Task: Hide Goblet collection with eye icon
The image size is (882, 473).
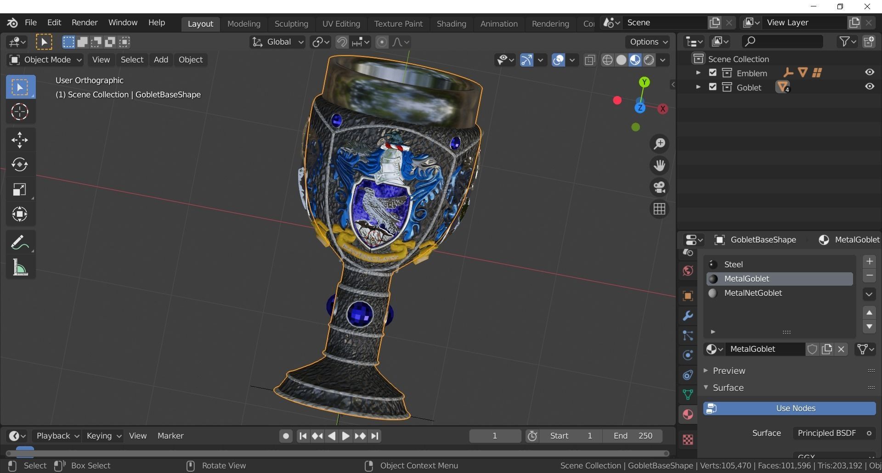Action: click(870, 87)
